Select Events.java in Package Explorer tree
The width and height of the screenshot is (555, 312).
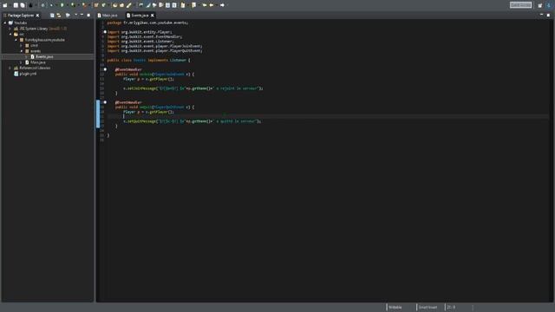pyautogui.click(x=44, y=56)
